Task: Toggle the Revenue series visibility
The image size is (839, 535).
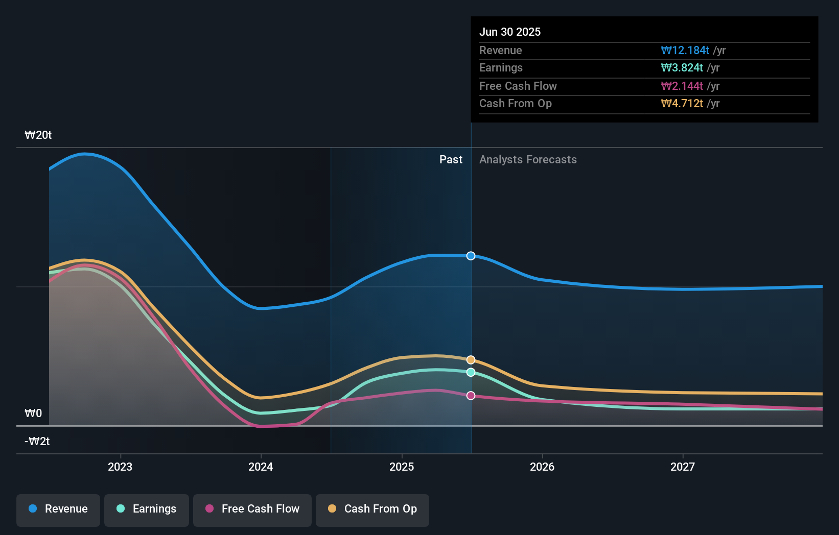Action: coord(58,509)
